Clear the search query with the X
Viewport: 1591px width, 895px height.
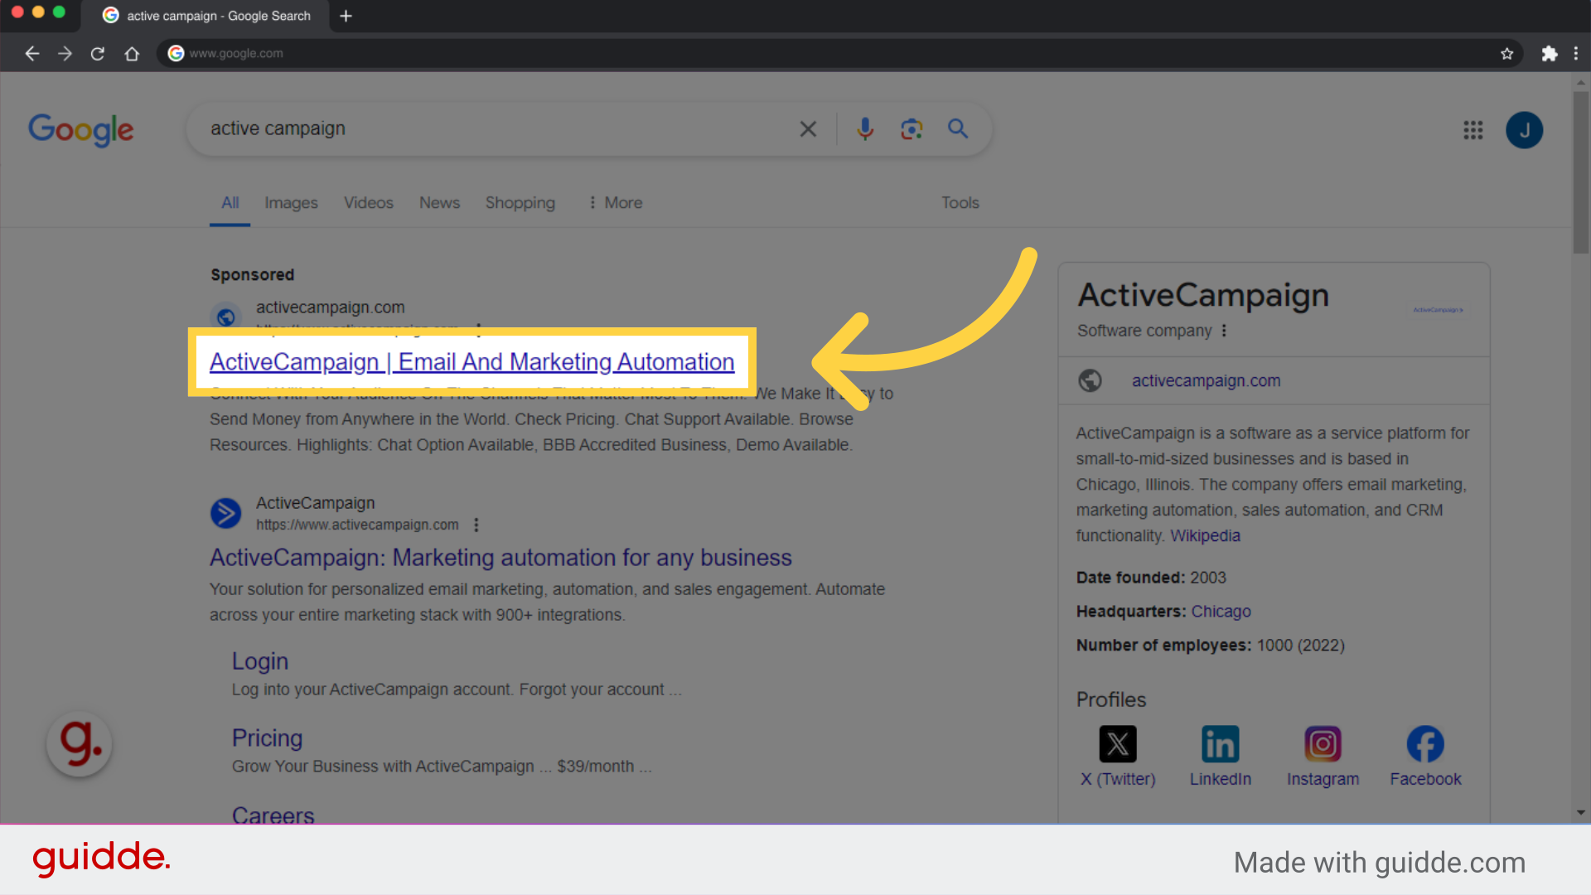[x=808, y=128]
